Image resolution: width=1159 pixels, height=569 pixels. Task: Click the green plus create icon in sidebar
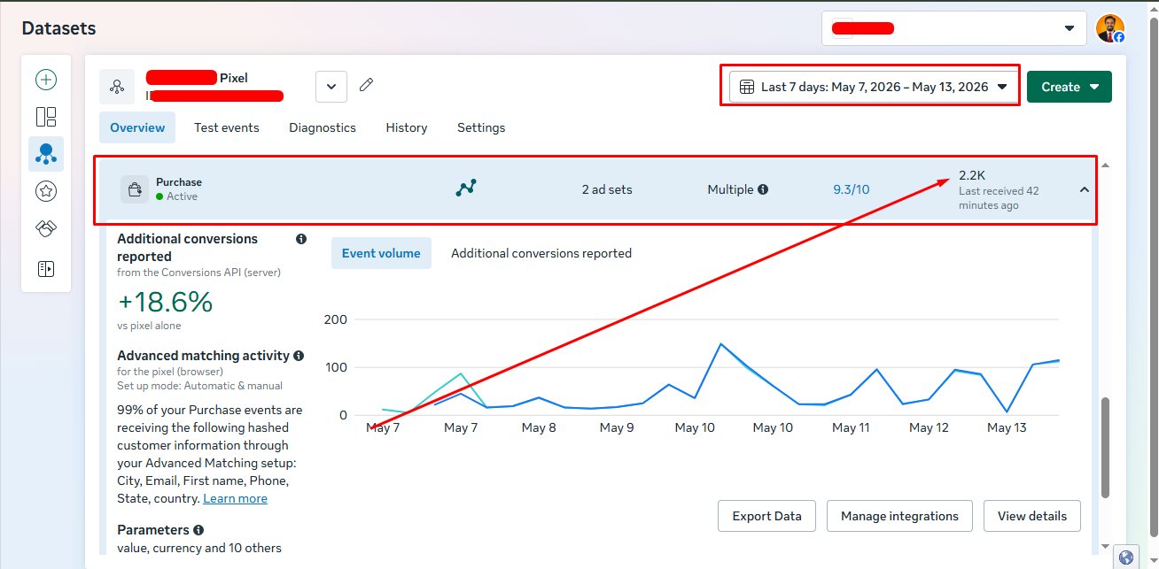pos(46,80)
